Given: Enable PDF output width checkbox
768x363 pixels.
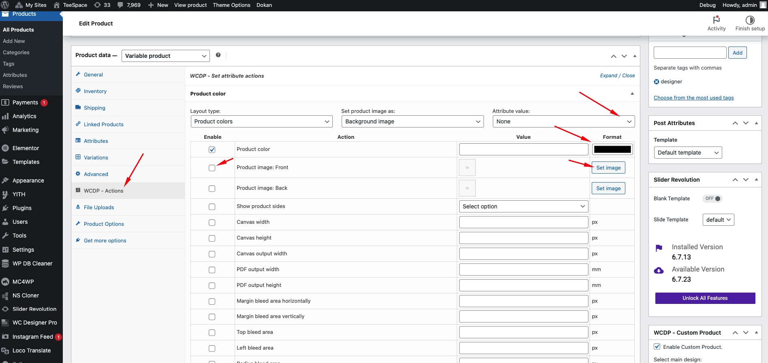Looking at the screenshot, I should point(212,270).
